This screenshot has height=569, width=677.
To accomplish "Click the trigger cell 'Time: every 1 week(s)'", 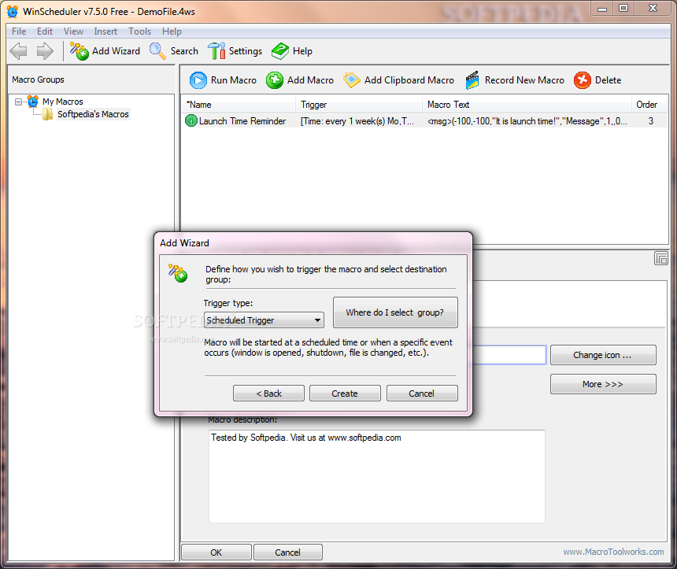I will 357,121.
